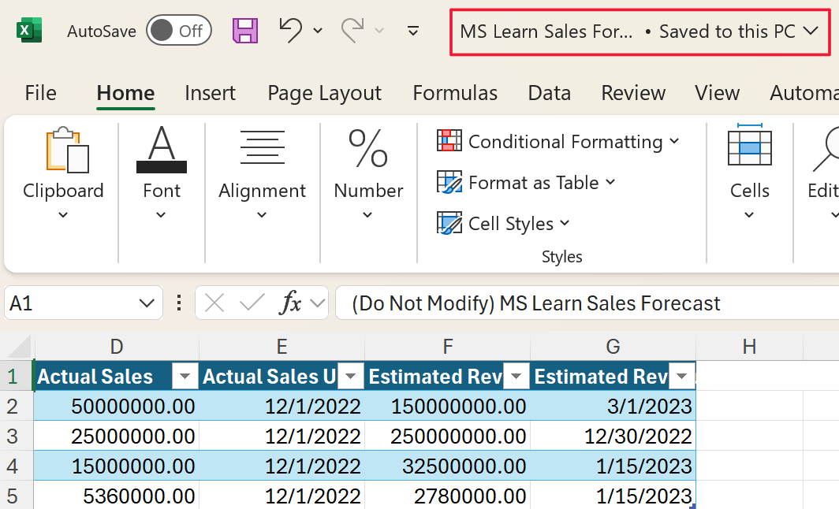The image size is (839, 509).
Task: Expand the Number group chevron
Action: (367, 215)
